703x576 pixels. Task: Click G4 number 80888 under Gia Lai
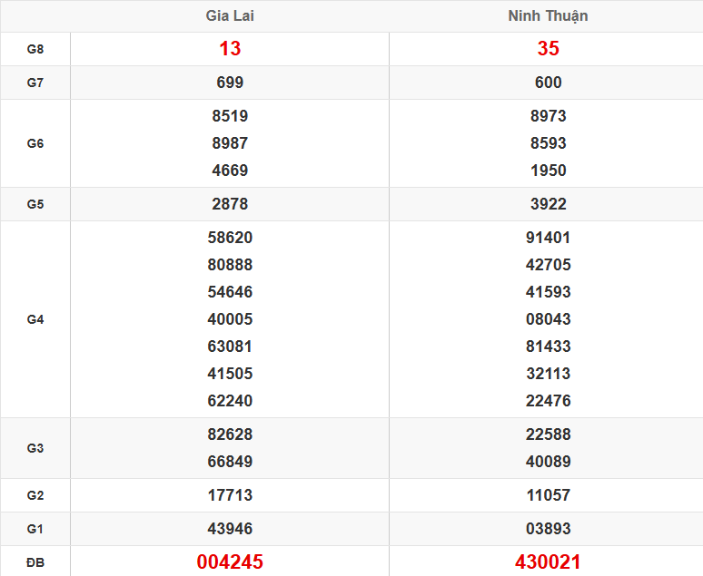point(230,265)
